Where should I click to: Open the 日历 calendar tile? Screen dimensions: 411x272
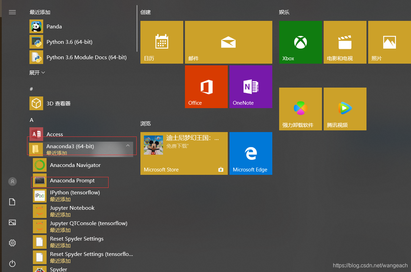point(162,42)
